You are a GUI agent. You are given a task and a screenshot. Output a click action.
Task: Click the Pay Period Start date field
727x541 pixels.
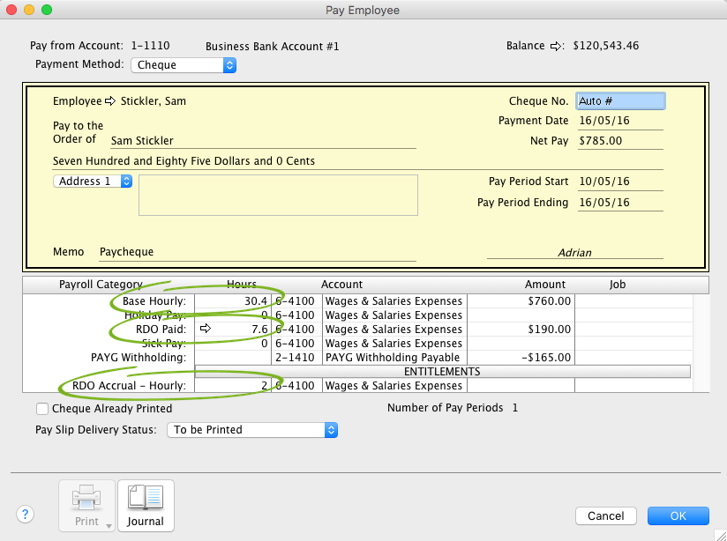click(x=619, y=182)
